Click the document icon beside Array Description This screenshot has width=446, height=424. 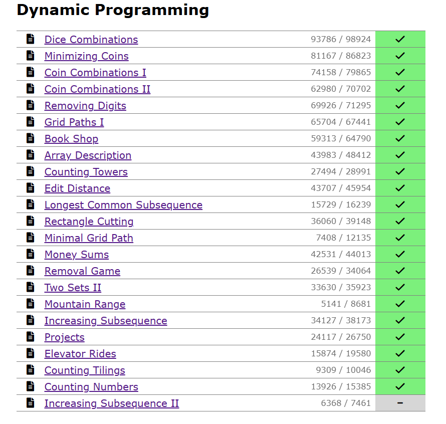(31, 154)
